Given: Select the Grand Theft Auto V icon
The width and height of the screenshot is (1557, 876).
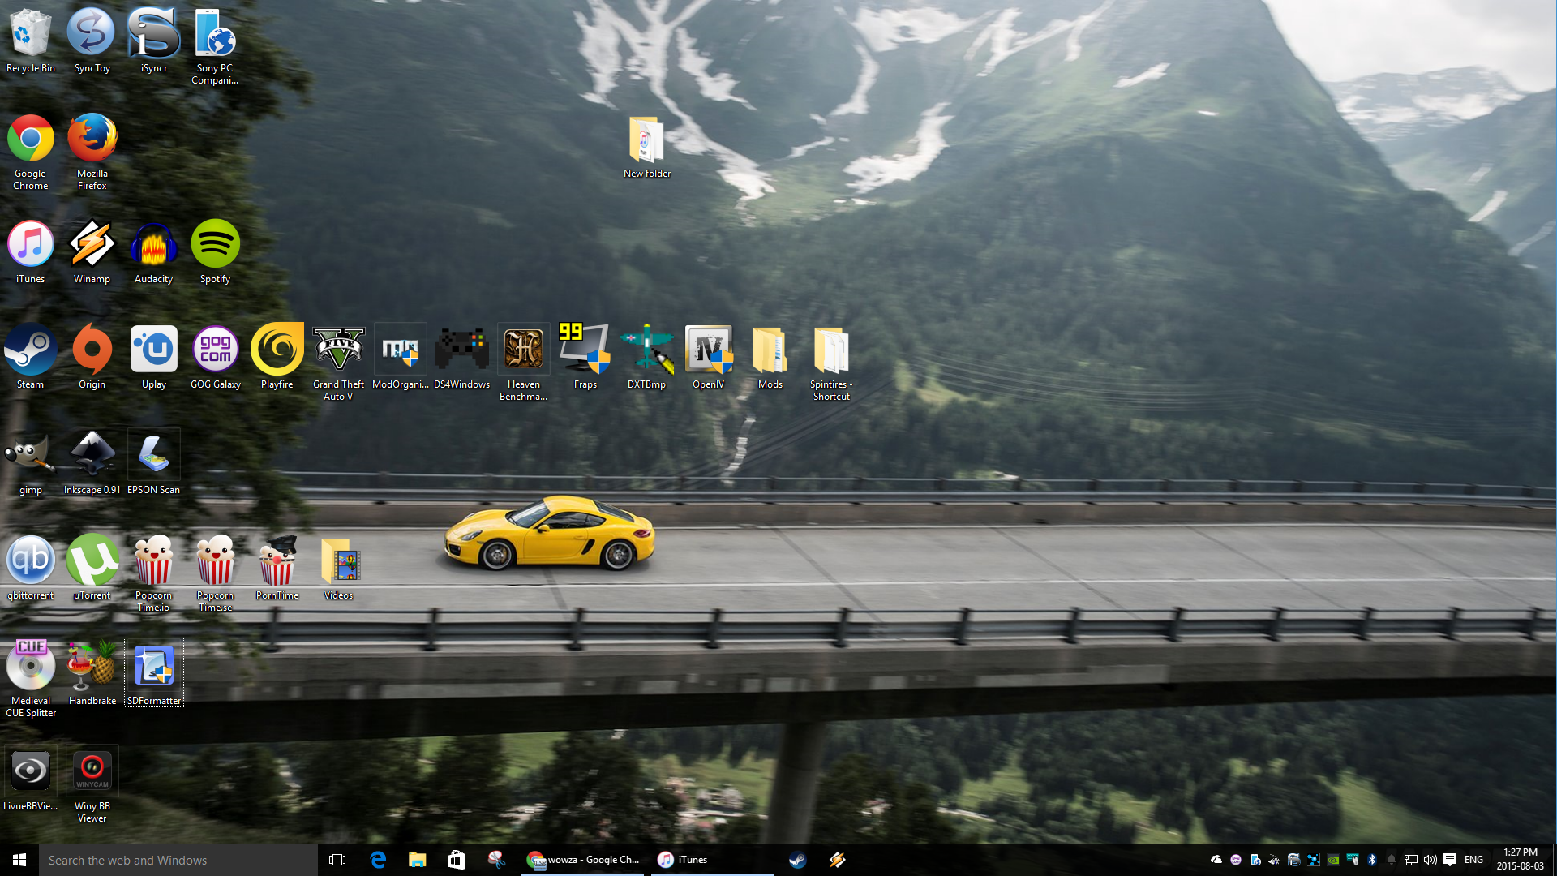Looking at the screenshot, I should [338, 363].
